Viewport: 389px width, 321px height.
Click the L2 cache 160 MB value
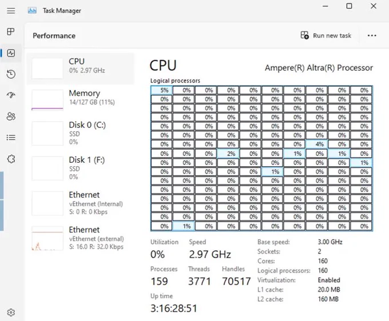[x=328, y=299]
